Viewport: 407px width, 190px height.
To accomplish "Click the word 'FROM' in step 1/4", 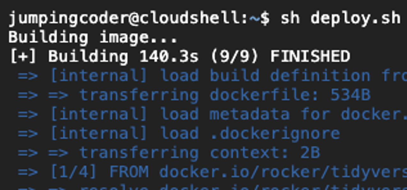I will click(129, 172).
